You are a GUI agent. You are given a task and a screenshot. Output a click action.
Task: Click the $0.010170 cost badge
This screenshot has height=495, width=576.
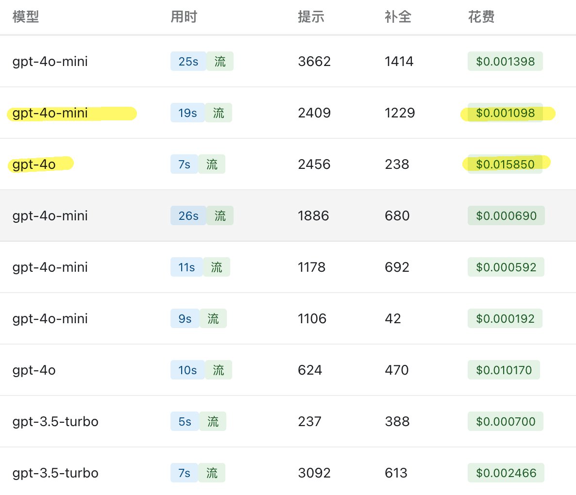pyautogui.click(x=504, y=369)
